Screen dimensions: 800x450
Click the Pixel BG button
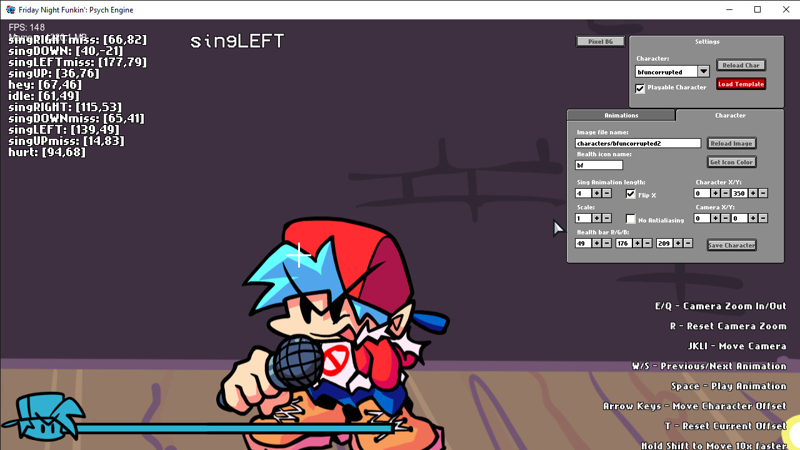tap(599, 41)
